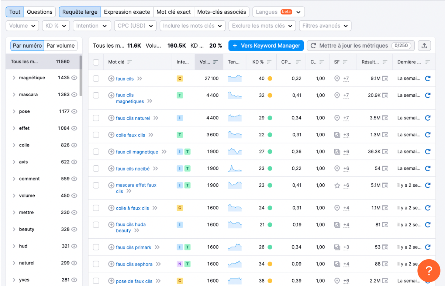Check the colle faux cils row checkbox
445x287 pixels.
point(96,135)
